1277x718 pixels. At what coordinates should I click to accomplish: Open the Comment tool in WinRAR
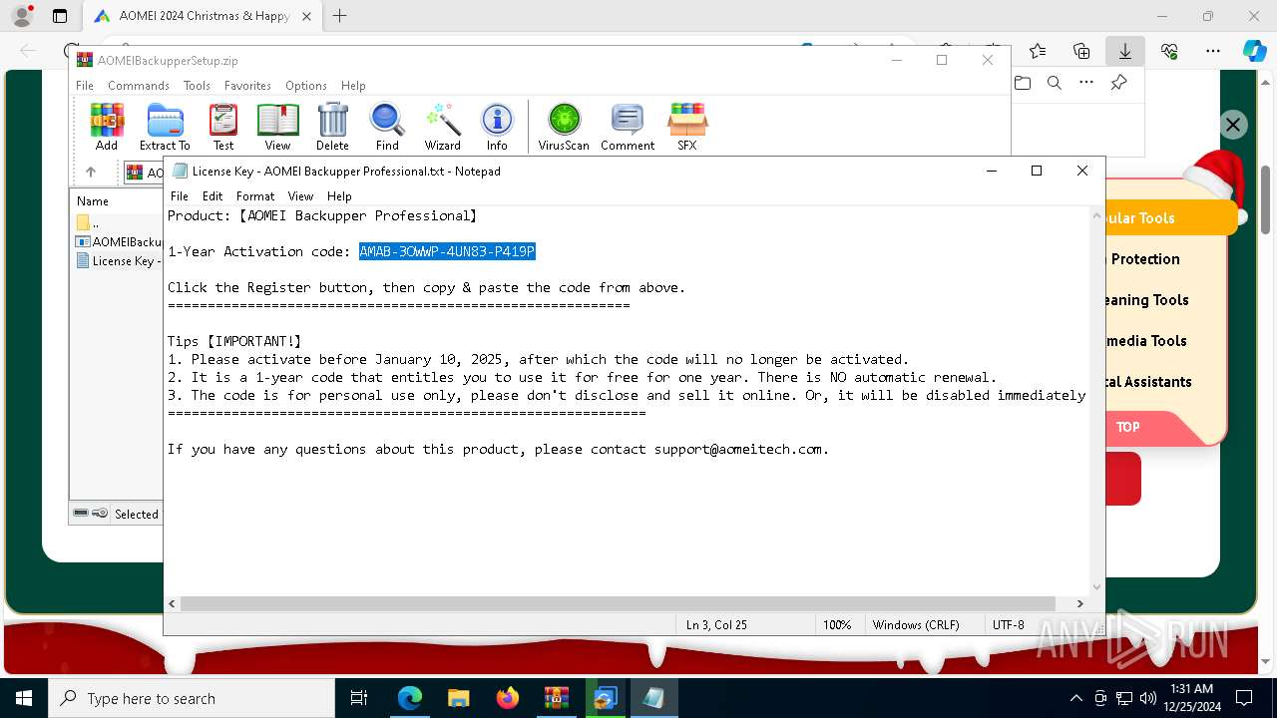pos(628,127)
